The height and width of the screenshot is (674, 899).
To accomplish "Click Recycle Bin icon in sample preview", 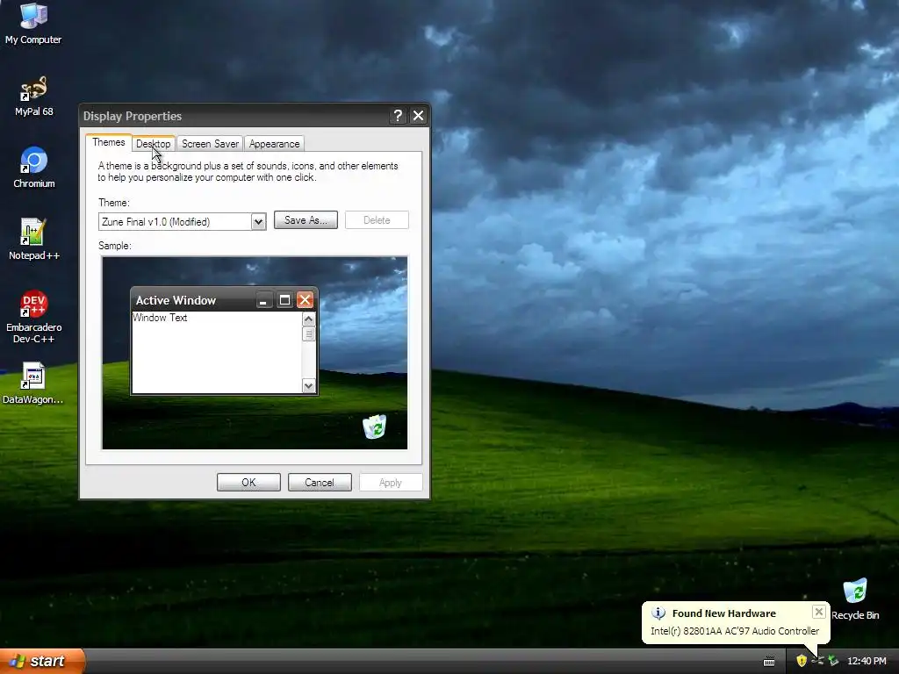I will pos(374,427).
